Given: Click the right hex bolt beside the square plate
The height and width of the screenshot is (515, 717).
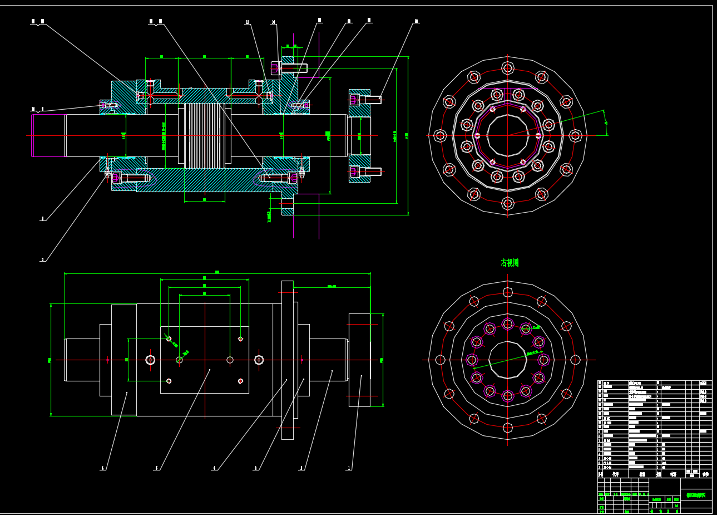Looking at the screenshot, I should (259, 360).
